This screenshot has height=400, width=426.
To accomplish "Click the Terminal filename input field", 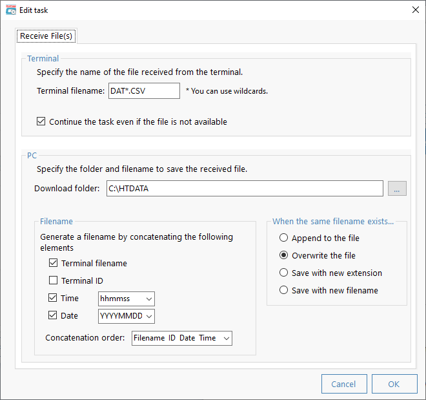I will (x=144, y=91).
